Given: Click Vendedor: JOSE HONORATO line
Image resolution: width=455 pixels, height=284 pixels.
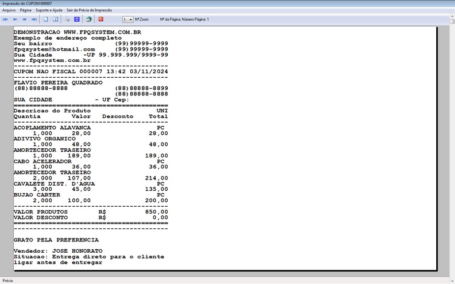Looking at the screenshot, I should pyautogui.click(x=58, y=251).
